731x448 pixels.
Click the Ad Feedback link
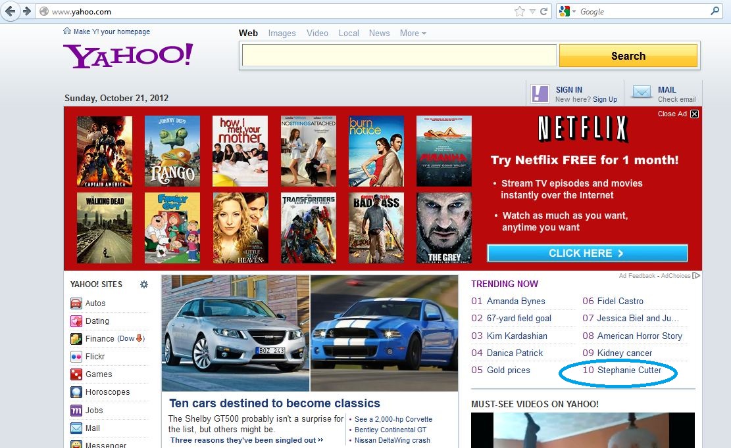click(637, 276)
